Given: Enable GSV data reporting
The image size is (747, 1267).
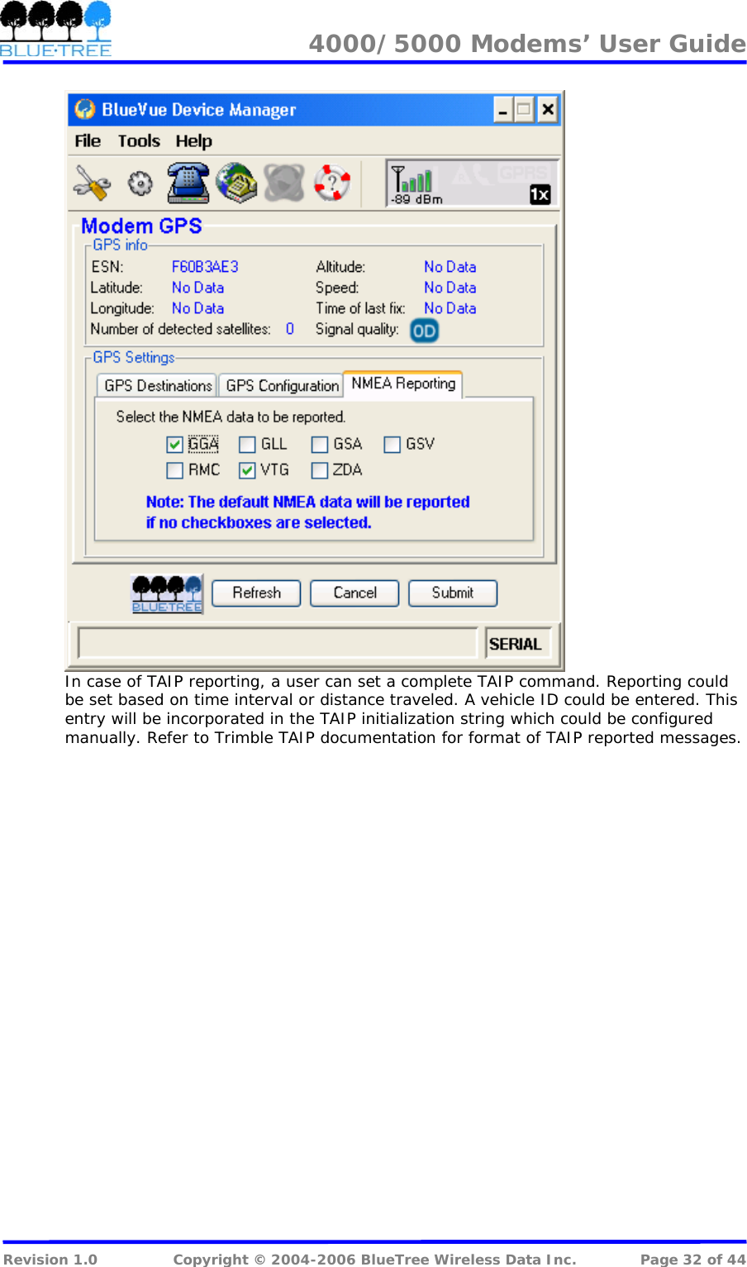Looking at the screenshot, I should 392,445.
